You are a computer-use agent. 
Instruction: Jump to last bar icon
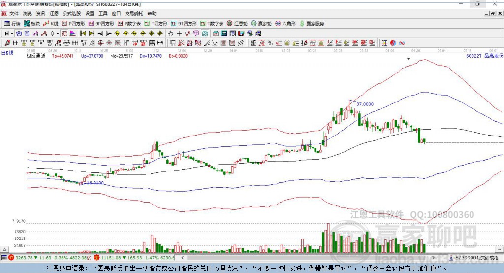pyautogui.click(x=91, y=34)
